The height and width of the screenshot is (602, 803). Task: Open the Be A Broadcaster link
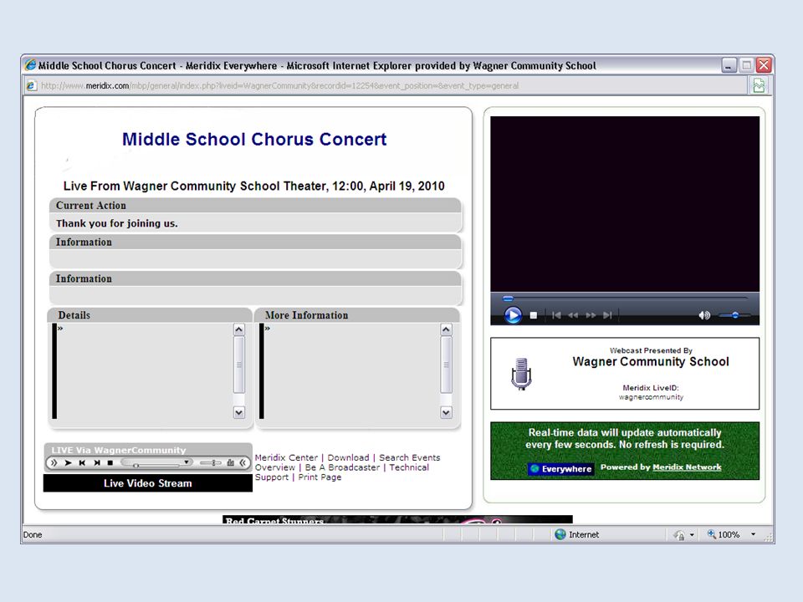[343, 467]
